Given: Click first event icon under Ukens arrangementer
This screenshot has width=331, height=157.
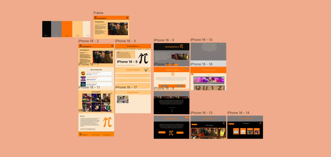Looking at the screenshot, I should (x=83, y=73).
